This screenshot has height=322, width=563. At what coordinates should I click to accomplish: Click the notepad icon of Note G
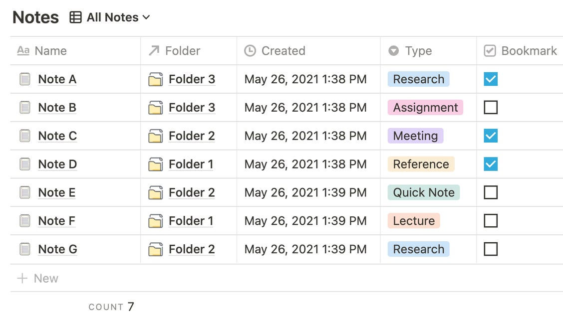click(x=25, y=249)
